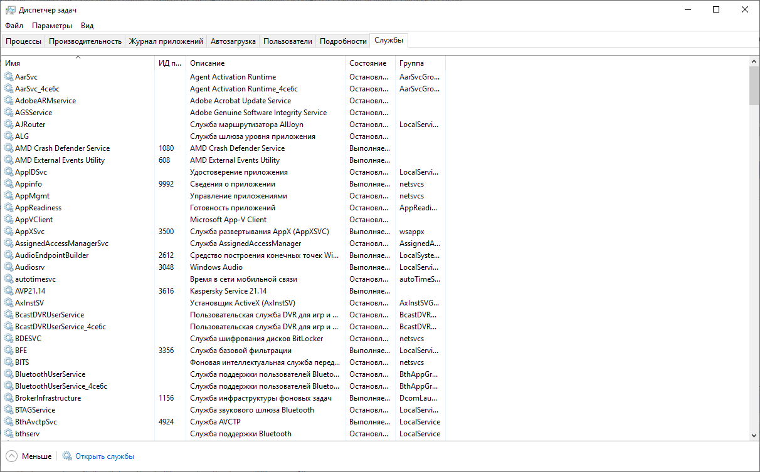
Task: Select the AppVClient gear icon
Action: (9, 220)
